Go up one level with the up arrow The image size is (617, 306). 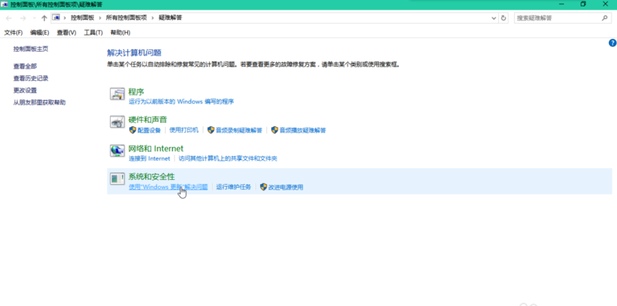44,18
